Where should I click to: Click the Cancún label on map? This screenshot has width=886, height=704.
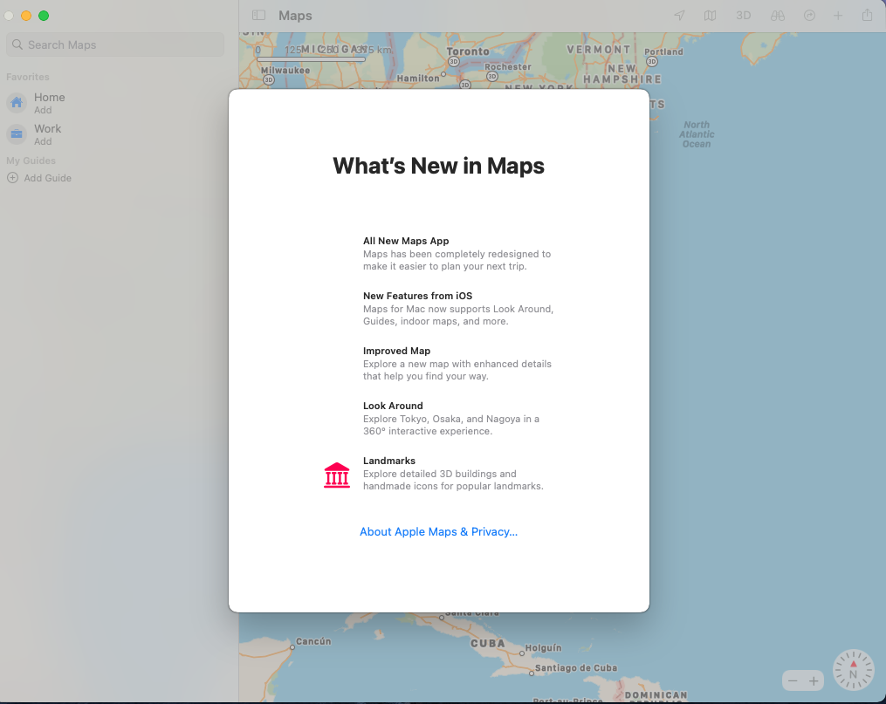coord(313,641)
